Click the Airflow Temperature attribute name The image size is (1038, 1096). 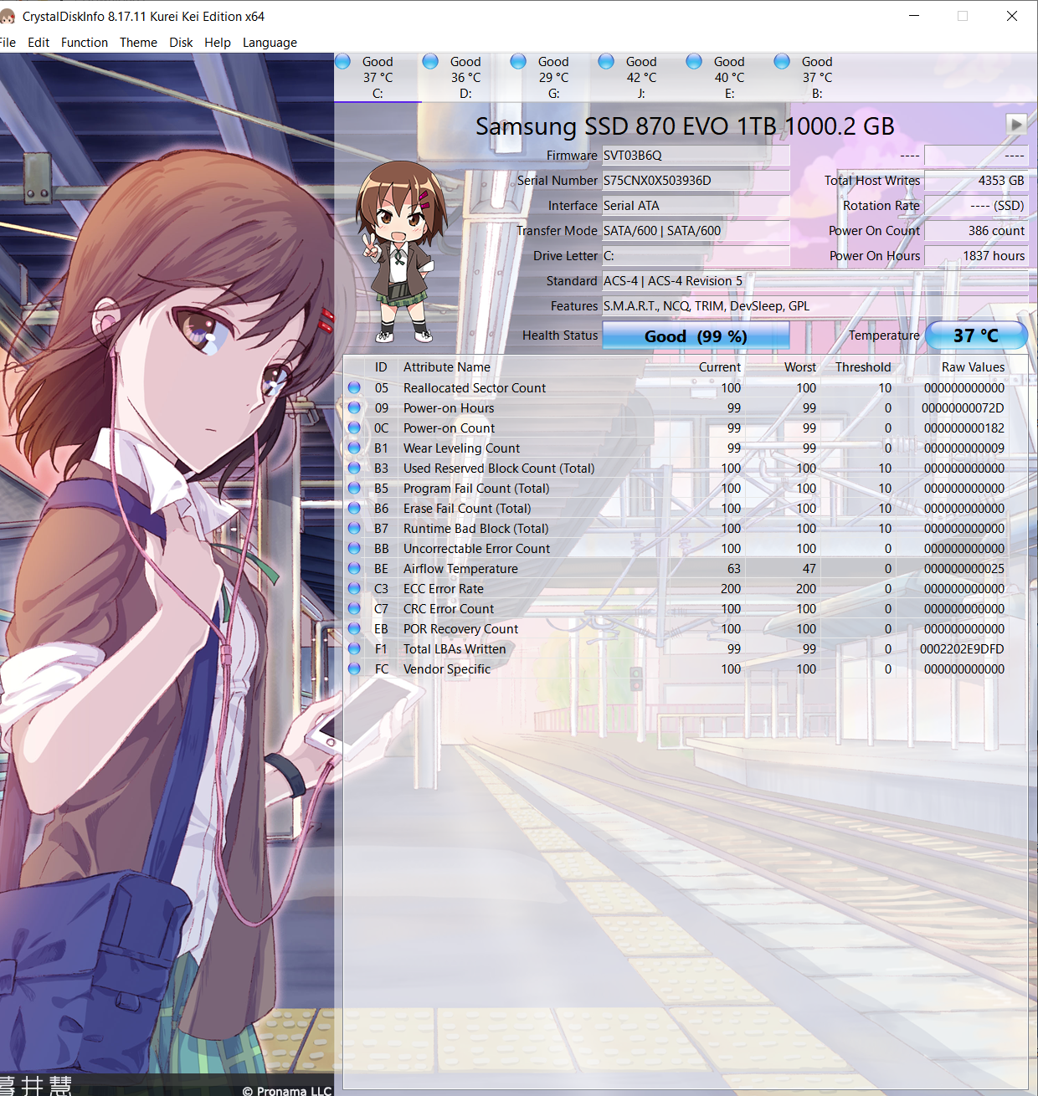point(460,569)
